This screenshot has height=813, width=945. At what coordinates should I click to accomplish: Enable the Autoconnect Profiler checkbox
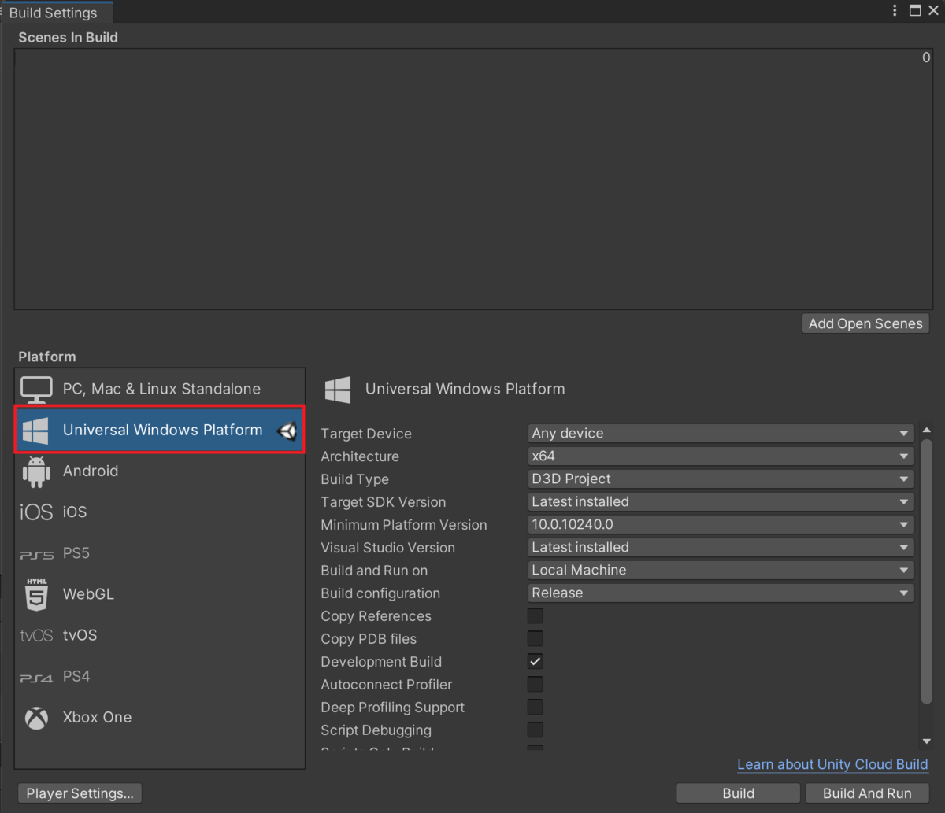point(535,685)
